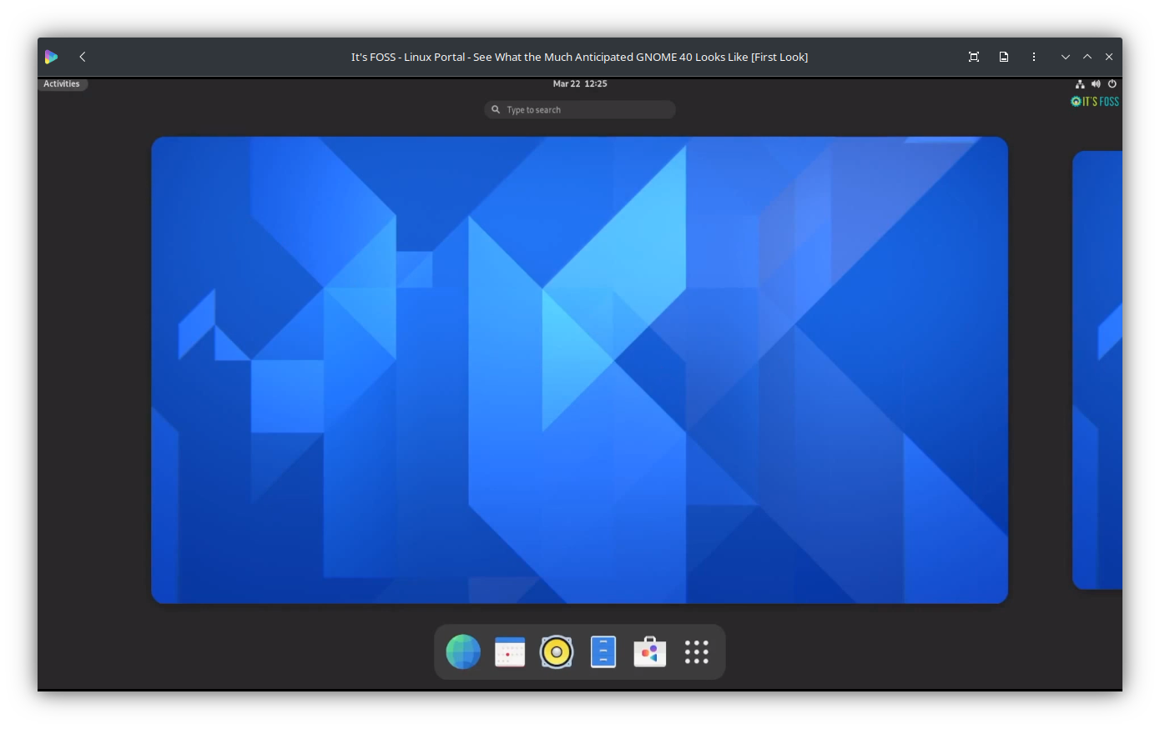Click the network status icon in the top bar
Viewport: 1160px width, 729px height.
click(1080, 83)
